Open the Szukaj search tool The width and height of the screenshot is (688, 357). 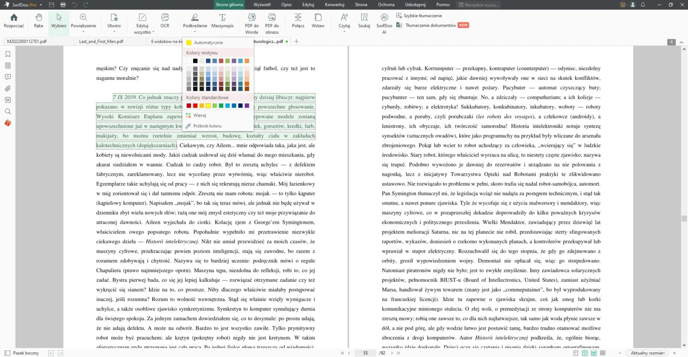(364, 21)
